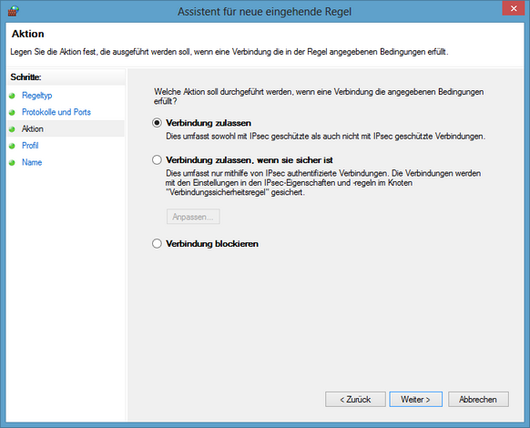Open the 'Regeltyp' step link
The image size is (530, 428).
pyautogui.click(x=36, y=96)
